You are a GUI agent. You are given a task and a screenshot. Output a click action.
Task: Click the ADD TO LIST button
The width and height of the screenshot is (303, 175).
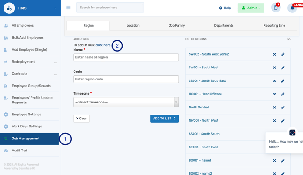point(164,119)
